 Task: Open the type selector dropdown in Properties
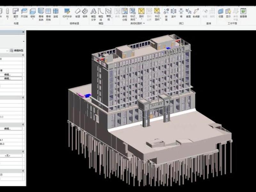coord(24,42)
